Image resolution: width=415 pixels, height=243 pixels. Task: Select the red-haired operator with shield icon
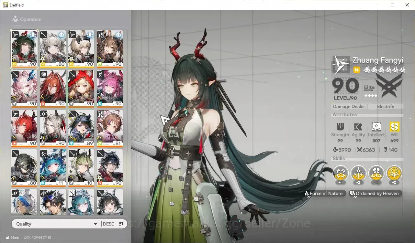53,89
